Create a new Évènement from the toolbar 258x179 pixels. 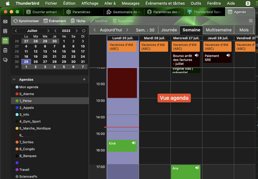coord(55,21)
